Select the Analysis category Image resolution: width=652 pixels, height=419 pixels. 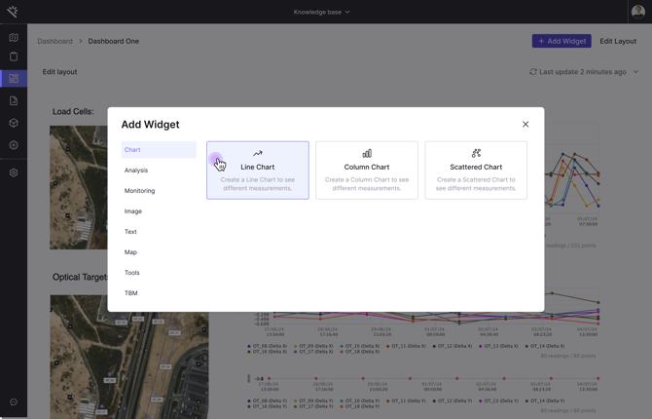tap(159, 170)
